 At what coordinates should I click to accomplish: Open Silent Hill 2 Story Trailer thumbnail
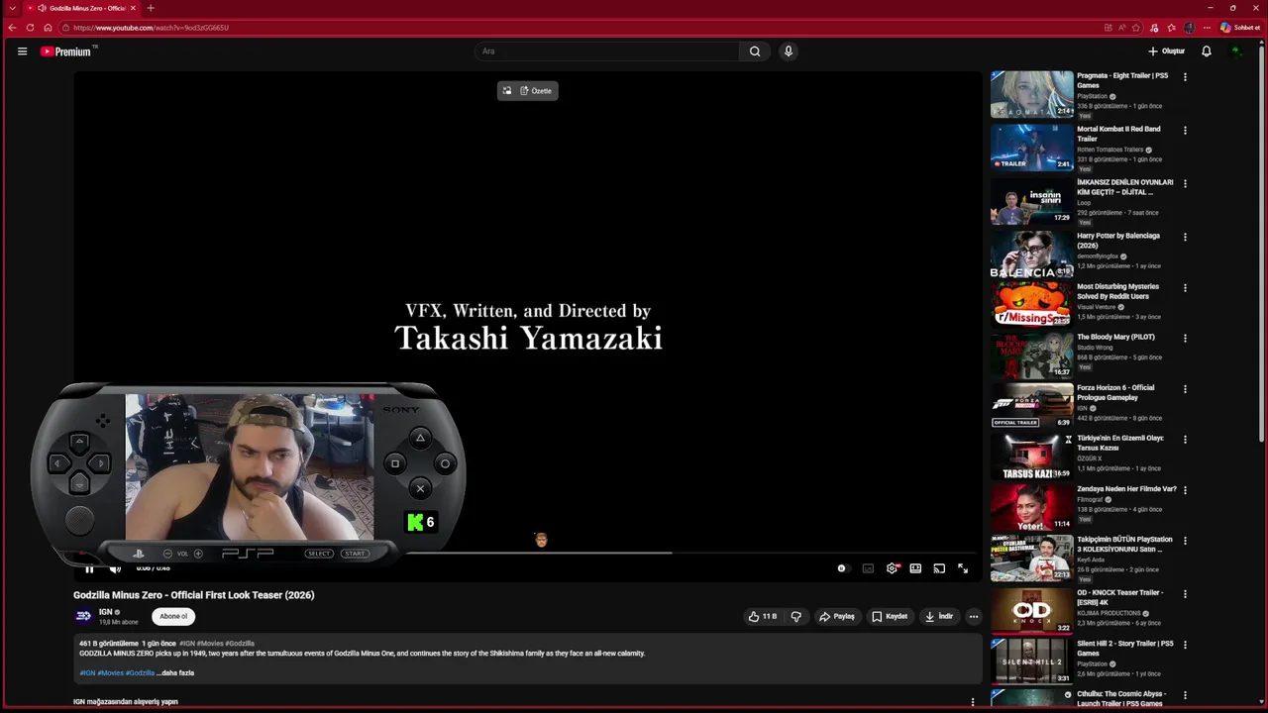pyautogui.click(x=1031, y=661)
